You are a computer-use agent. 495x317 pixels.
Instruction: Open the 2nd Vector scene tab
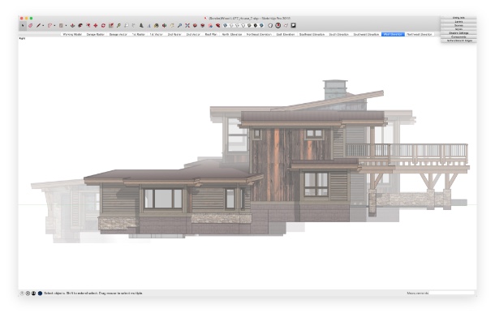tap(193, 34)
